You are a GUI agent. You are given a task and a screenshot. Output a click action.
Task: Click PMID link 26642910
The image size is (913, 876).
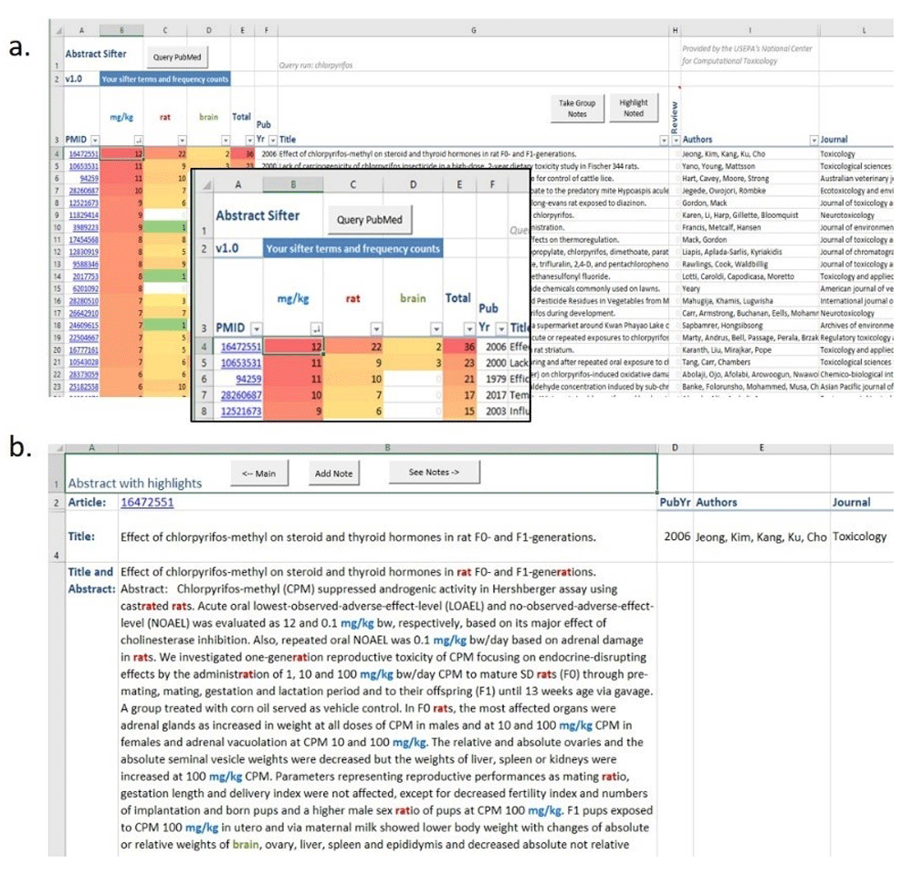[x=84, y=313]
